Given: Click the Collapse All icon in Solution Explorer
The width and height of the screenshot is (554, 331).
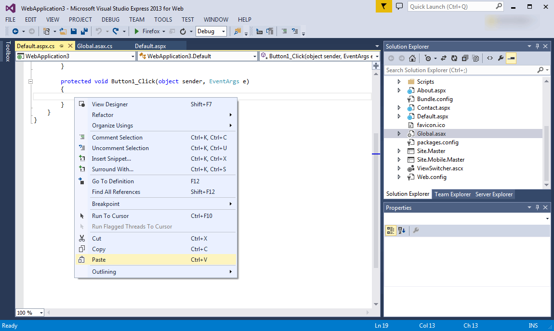Looking at the screenshot, I should [x=465, y=58].
